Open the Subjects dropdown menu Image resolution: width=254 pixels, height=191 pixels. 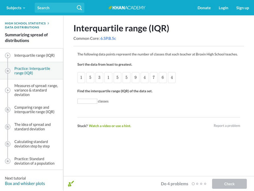coord(16,8)
